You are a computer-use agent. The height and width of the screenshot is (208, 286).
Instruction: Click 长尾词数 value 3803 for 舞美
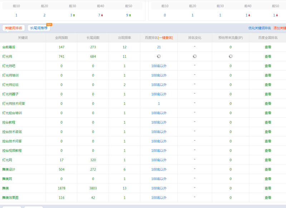tap(93, 188)
